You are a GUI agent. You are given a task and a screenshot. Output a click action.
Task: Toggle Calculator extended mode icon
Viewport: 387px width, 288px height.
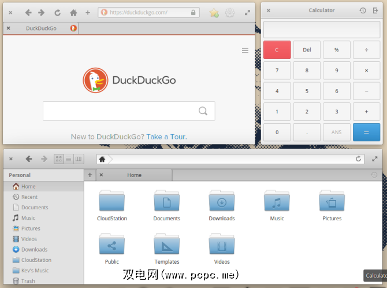click(x=375, y=10)
